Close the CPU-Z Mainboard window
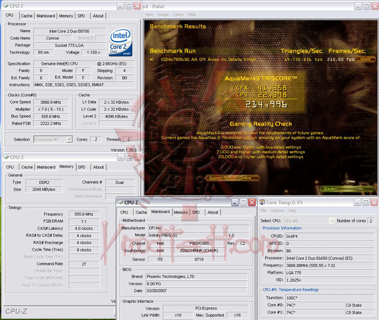 [252, 202]
